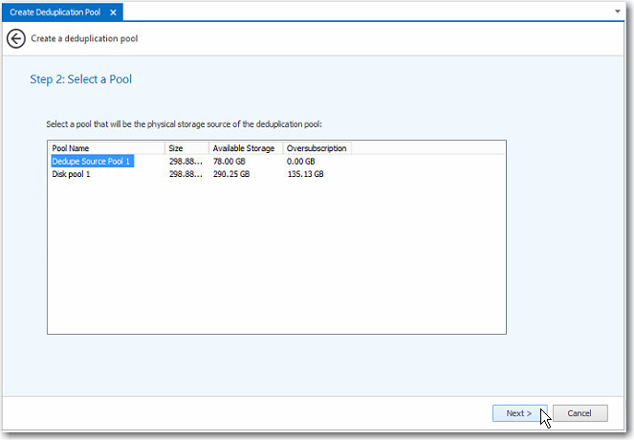
Task: Click the 290.25 GB available storage cell
Action: [231, 174]
